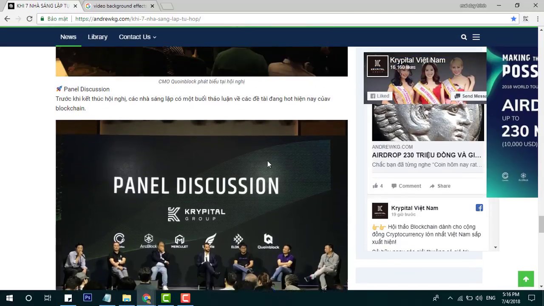
Task: Bookmark this page with the star icon
Action: point(513,19)
